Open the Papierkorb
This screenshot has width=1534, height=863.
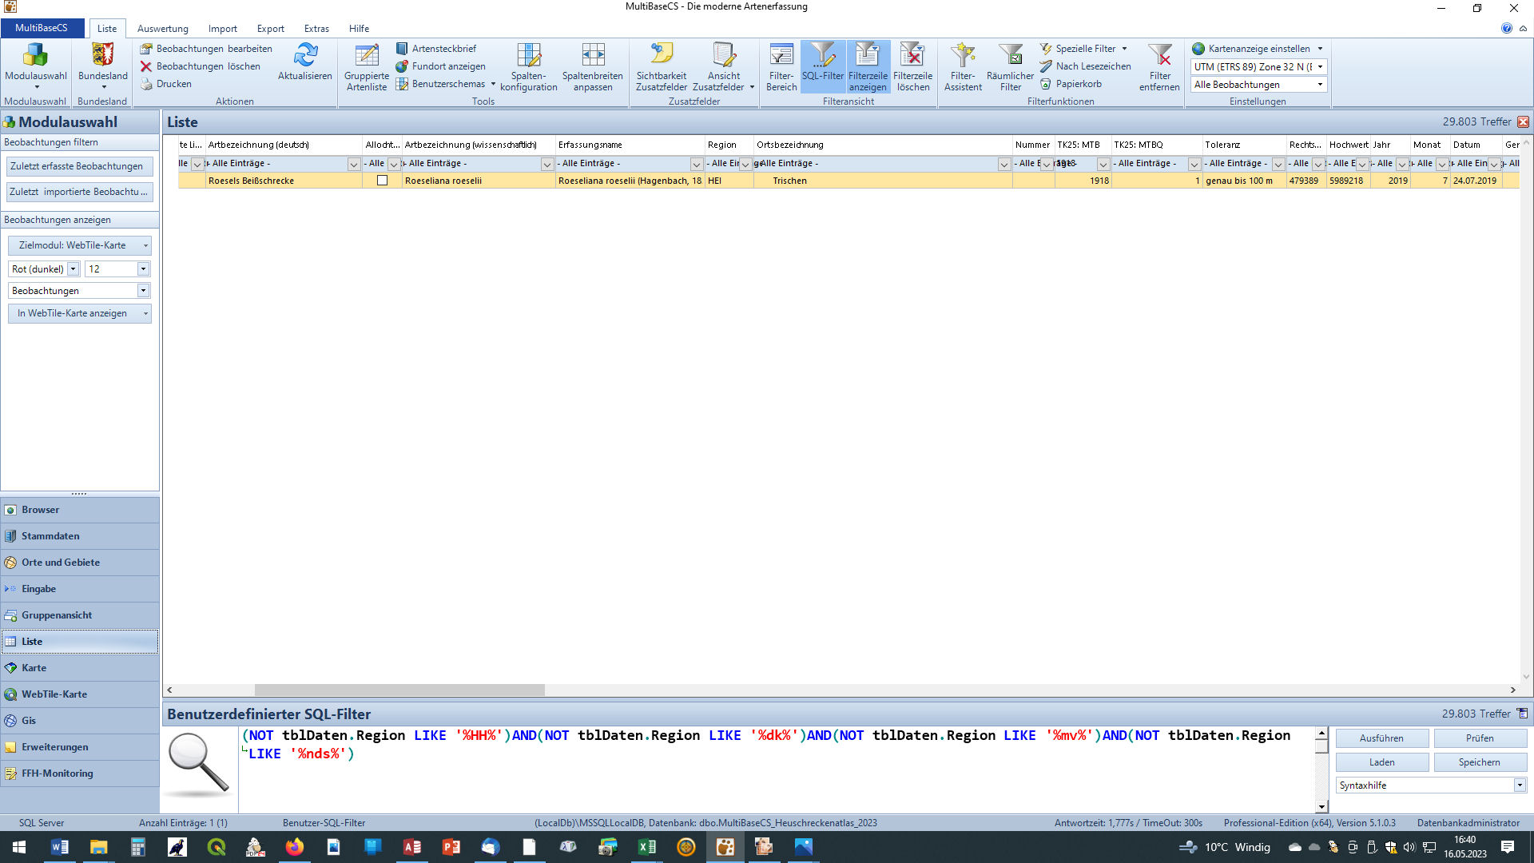coord(1071,84)
